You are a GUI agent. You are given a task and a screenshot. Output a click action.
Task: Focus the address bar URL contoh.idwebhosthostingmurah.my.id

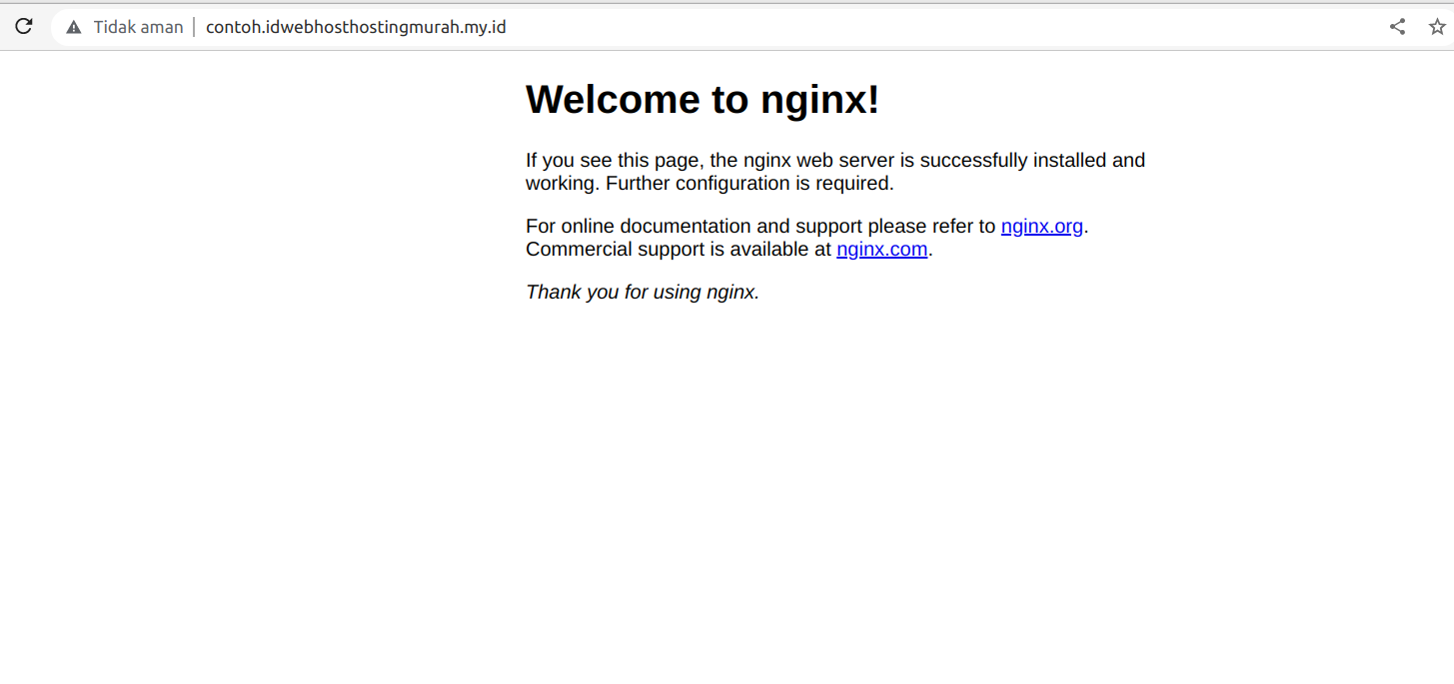pos(356,27)
